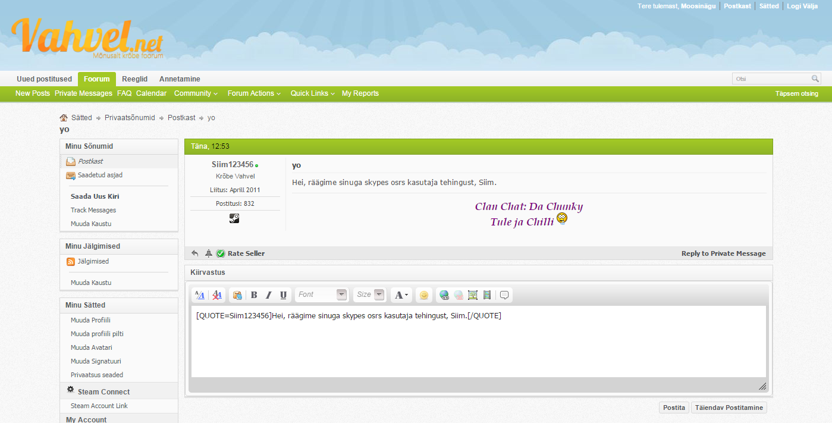Click the reply arrow icon under the message
This screenshot has height=423, width=832.
(195, 253)
